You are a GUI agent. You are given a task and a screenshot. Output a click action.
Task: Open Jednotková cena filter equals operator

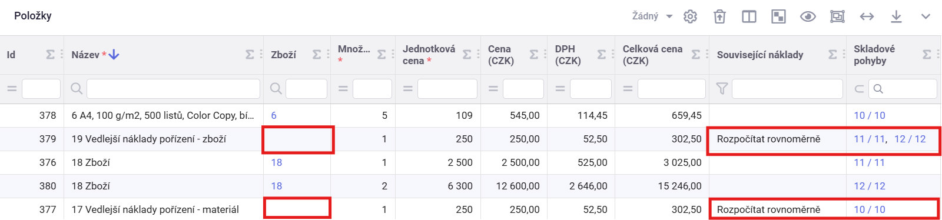click(407, 89)
